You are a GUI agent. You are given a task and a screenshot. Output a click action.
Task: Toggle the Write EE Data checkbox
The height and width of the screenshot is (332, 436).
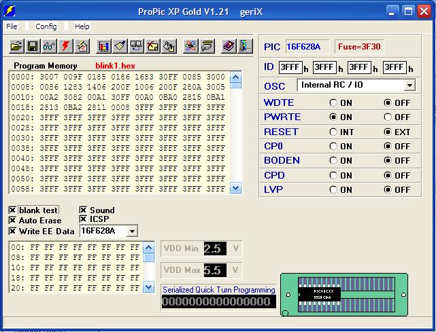[12, 232]
